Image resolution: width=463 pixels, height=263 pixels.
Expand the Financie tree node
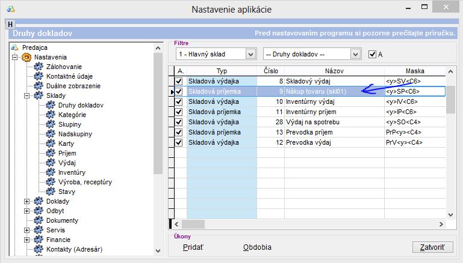pyautogui.click(x=26, y=240)
